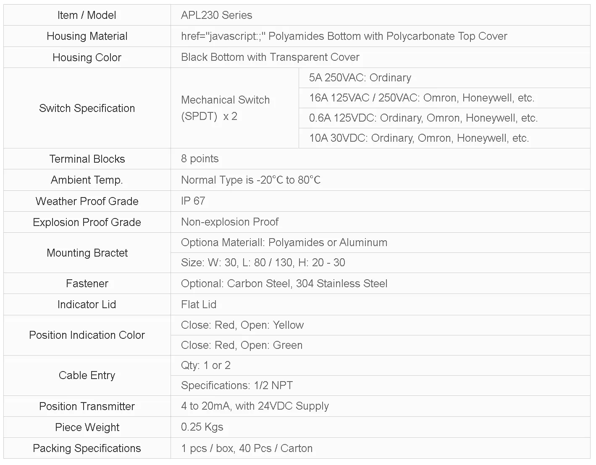Click the 'Non-explosion Proof' cell
The width and height of the screenshot is (596, 465).
(230, 222)
